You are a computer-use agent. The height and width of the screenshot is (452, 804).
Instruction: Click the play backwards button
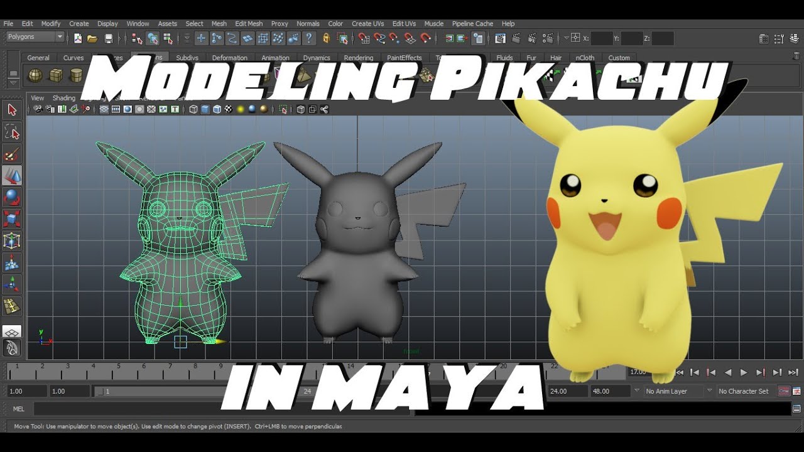click(727, 372)
